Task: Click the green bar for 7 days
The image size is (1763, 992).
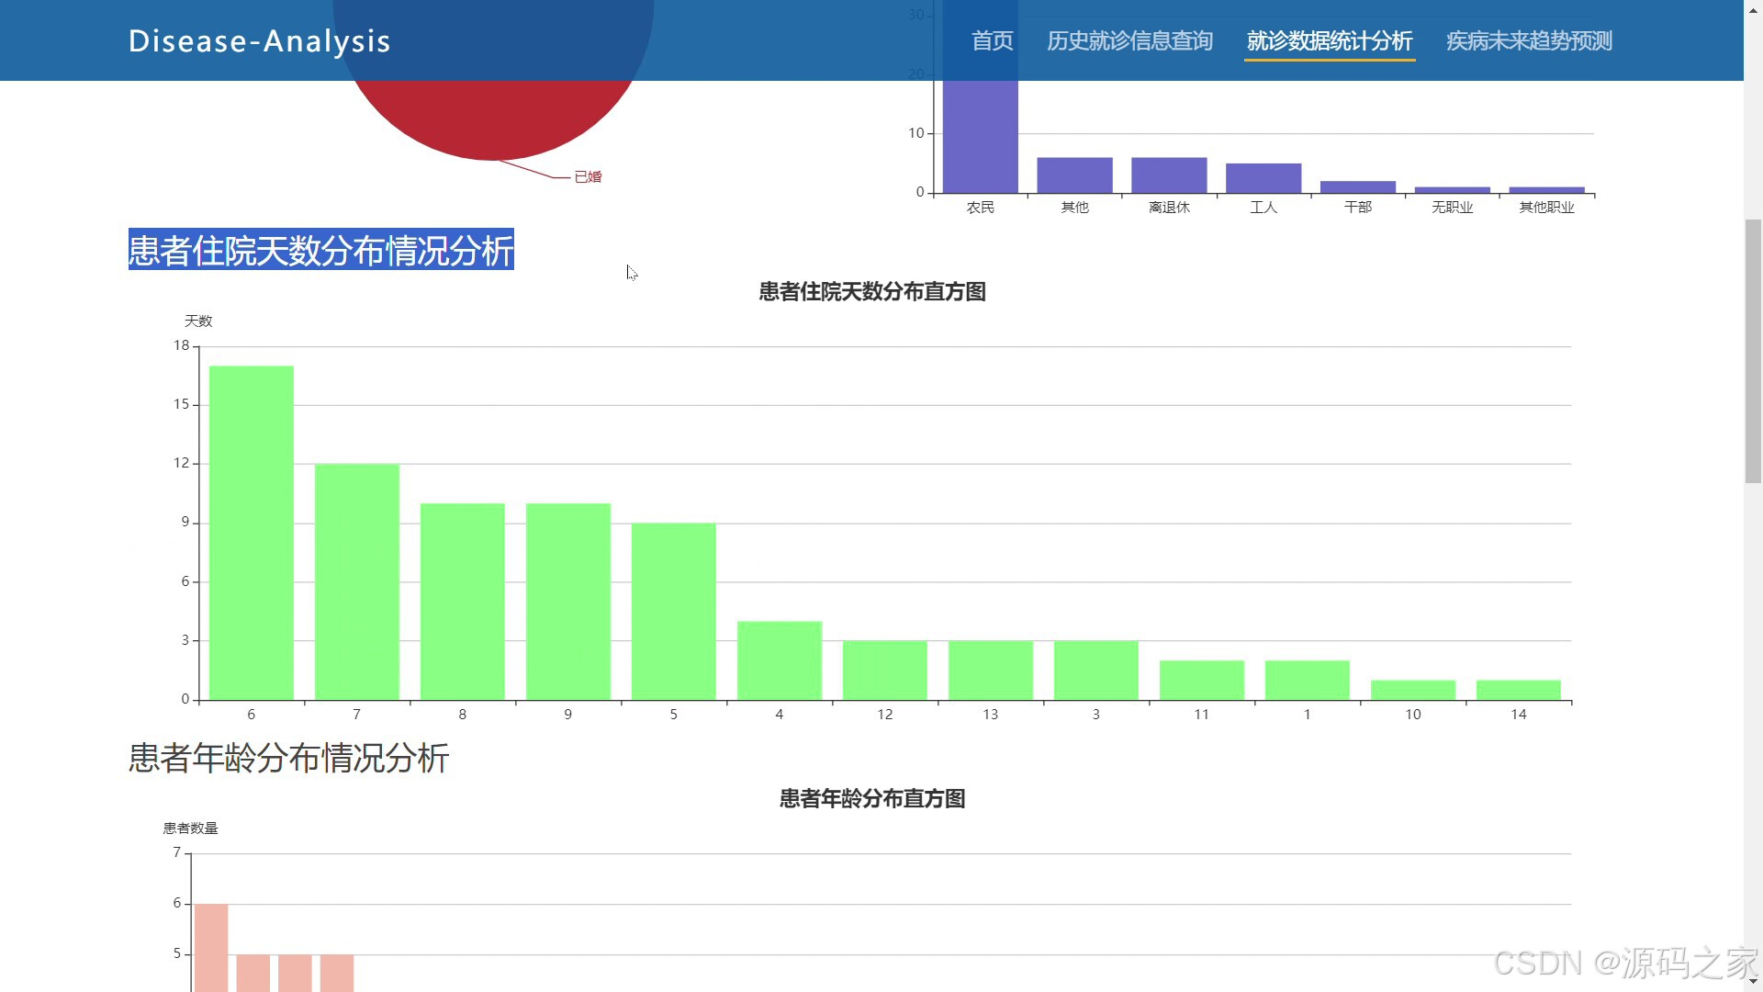Action: pyautogui.click(x=357, y=581)
